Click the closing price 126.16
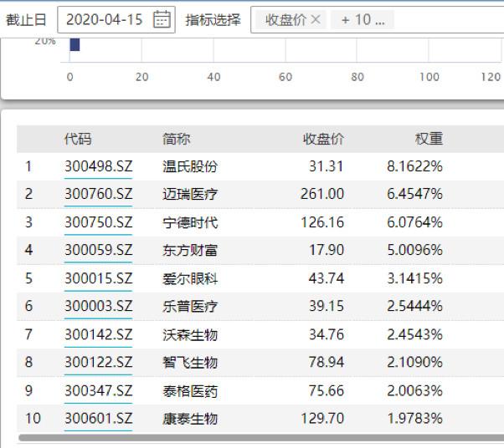The height and width of the screenshot is (448, 504). point(322,222)
